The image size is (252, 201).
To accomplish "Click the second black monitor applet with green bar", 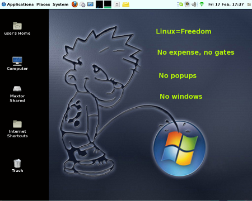I will [x=108, y=4].
